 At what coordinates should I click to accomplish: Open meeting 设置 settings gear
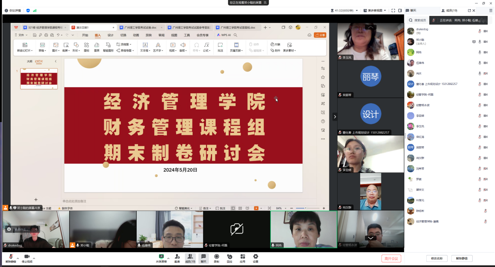coord(256,256)
